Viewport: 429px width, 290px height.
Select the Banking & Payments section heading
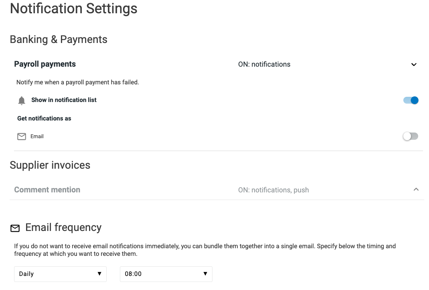59,39
